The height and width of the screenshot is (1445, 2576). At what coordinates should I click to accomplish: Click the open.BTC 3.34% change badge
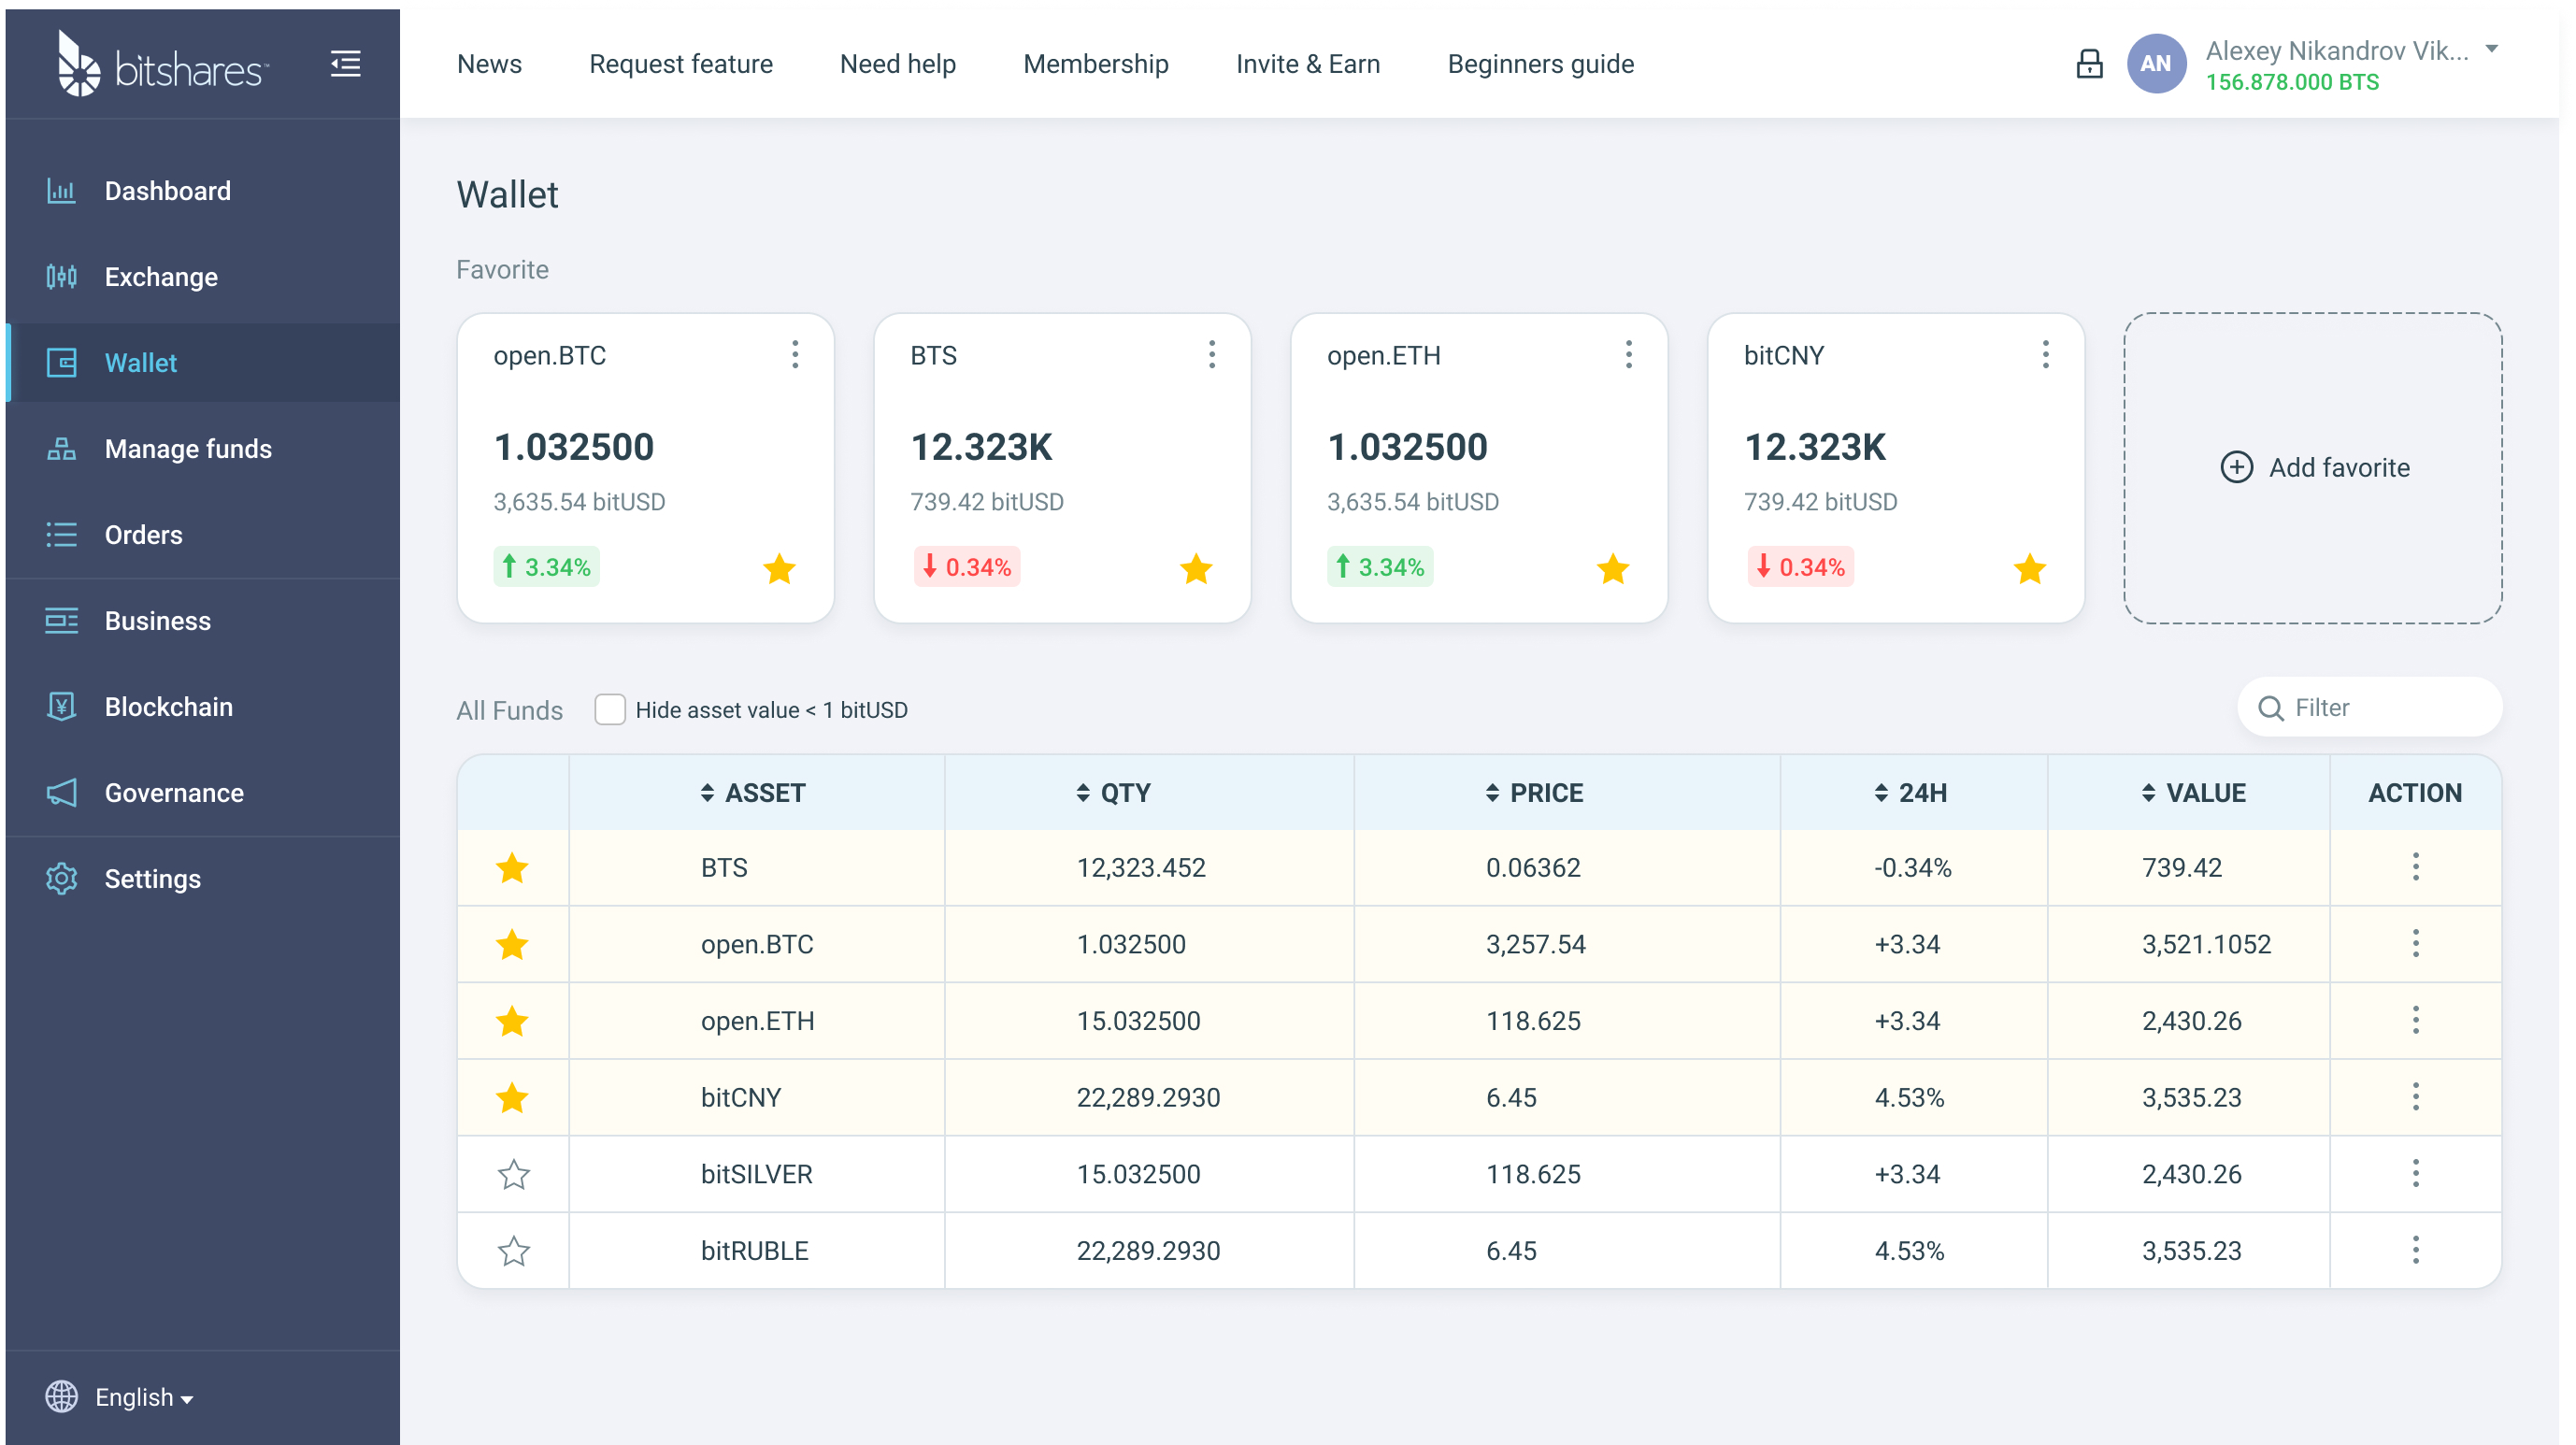pos(547,567)
